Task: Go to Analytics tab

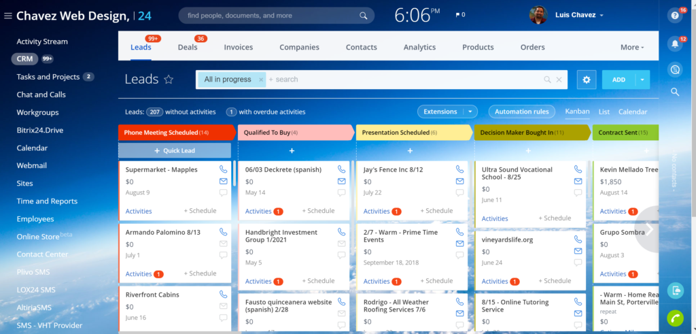Action: tap(419, 47)
